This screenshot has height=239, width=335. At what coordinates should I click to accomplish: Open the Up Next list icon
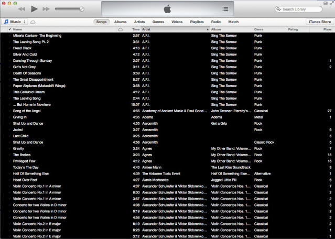tap(225, 9)
